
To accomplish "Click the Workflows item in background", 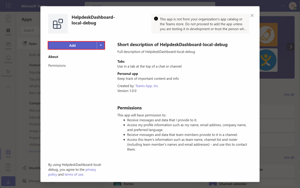I will pyautogui.click(x=31, y=168).
